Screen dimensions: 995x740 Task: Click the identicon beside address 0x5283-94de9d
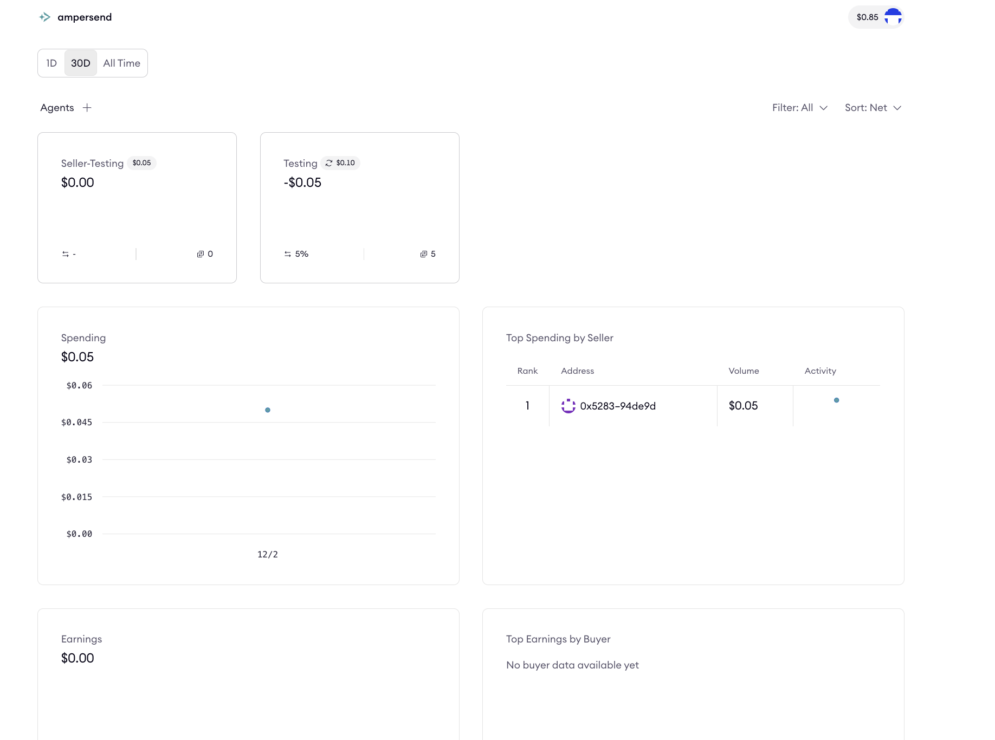tap(568, 406)
